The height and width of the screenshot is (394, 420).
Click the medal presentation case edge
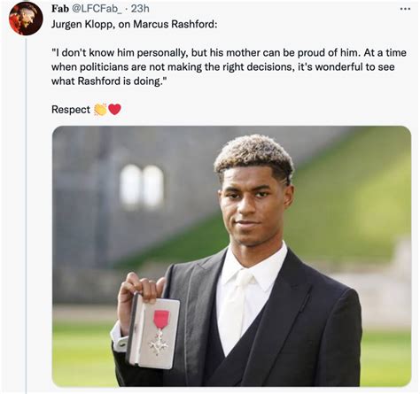(133, 329)
